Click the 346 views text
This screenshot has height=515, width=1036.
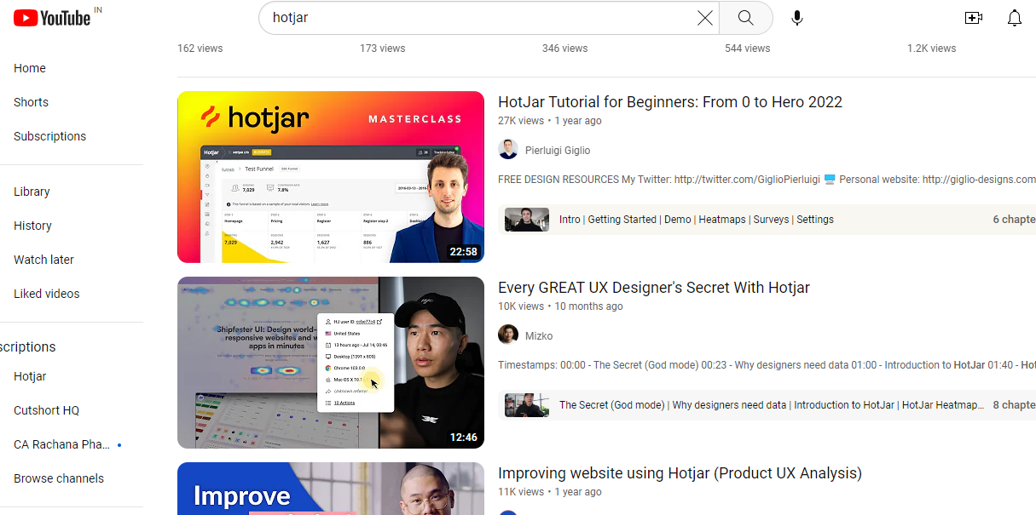565,49
